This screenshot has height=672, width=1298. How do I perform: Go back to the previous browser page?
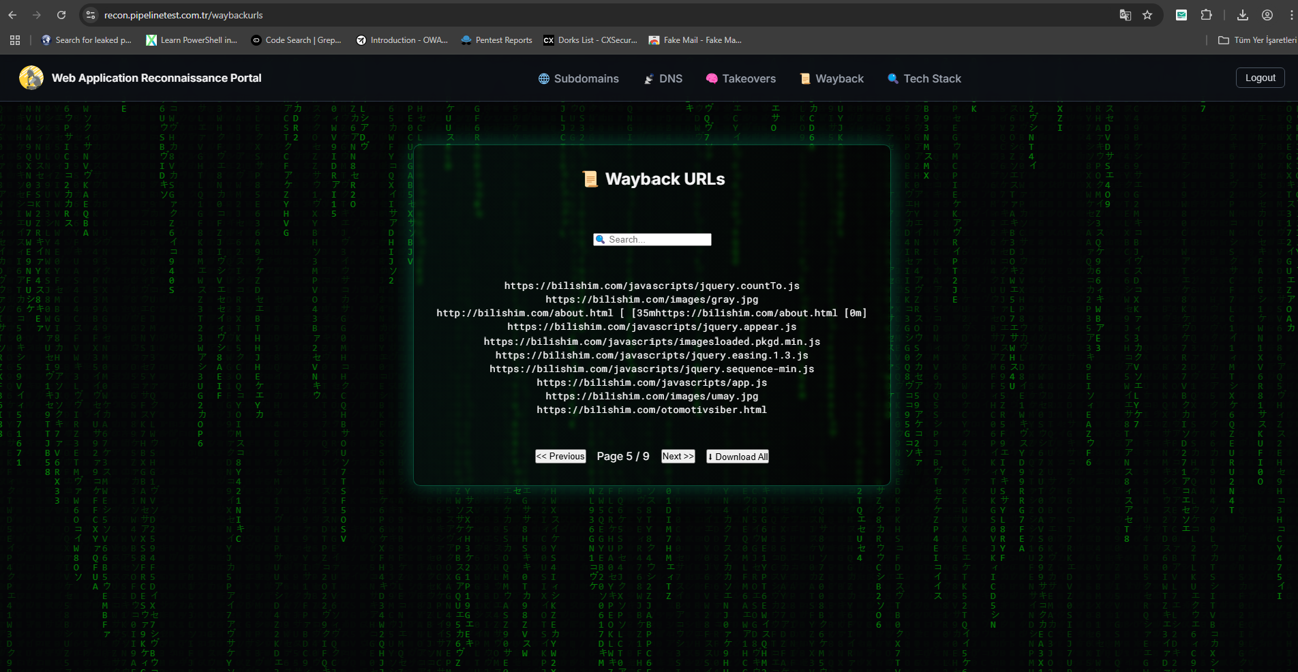click(12, 15)
